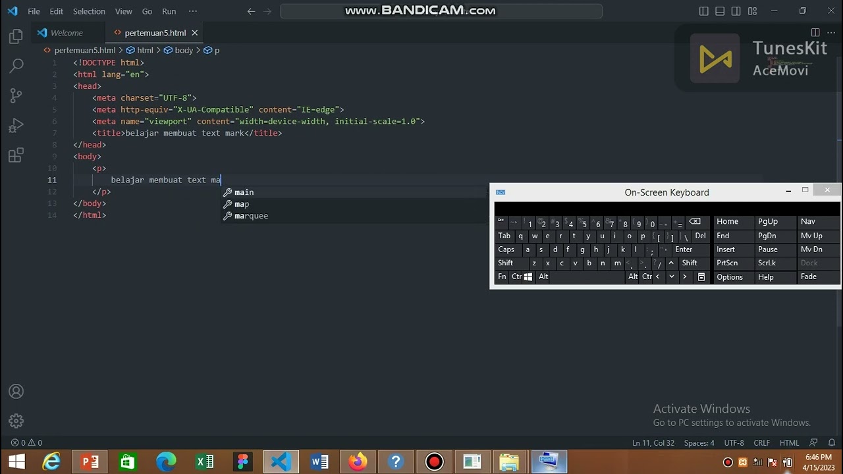Open the editor More Actions ellipsis menu
Viewport: 843px width, 474px height.
click(x=830, y=32)
